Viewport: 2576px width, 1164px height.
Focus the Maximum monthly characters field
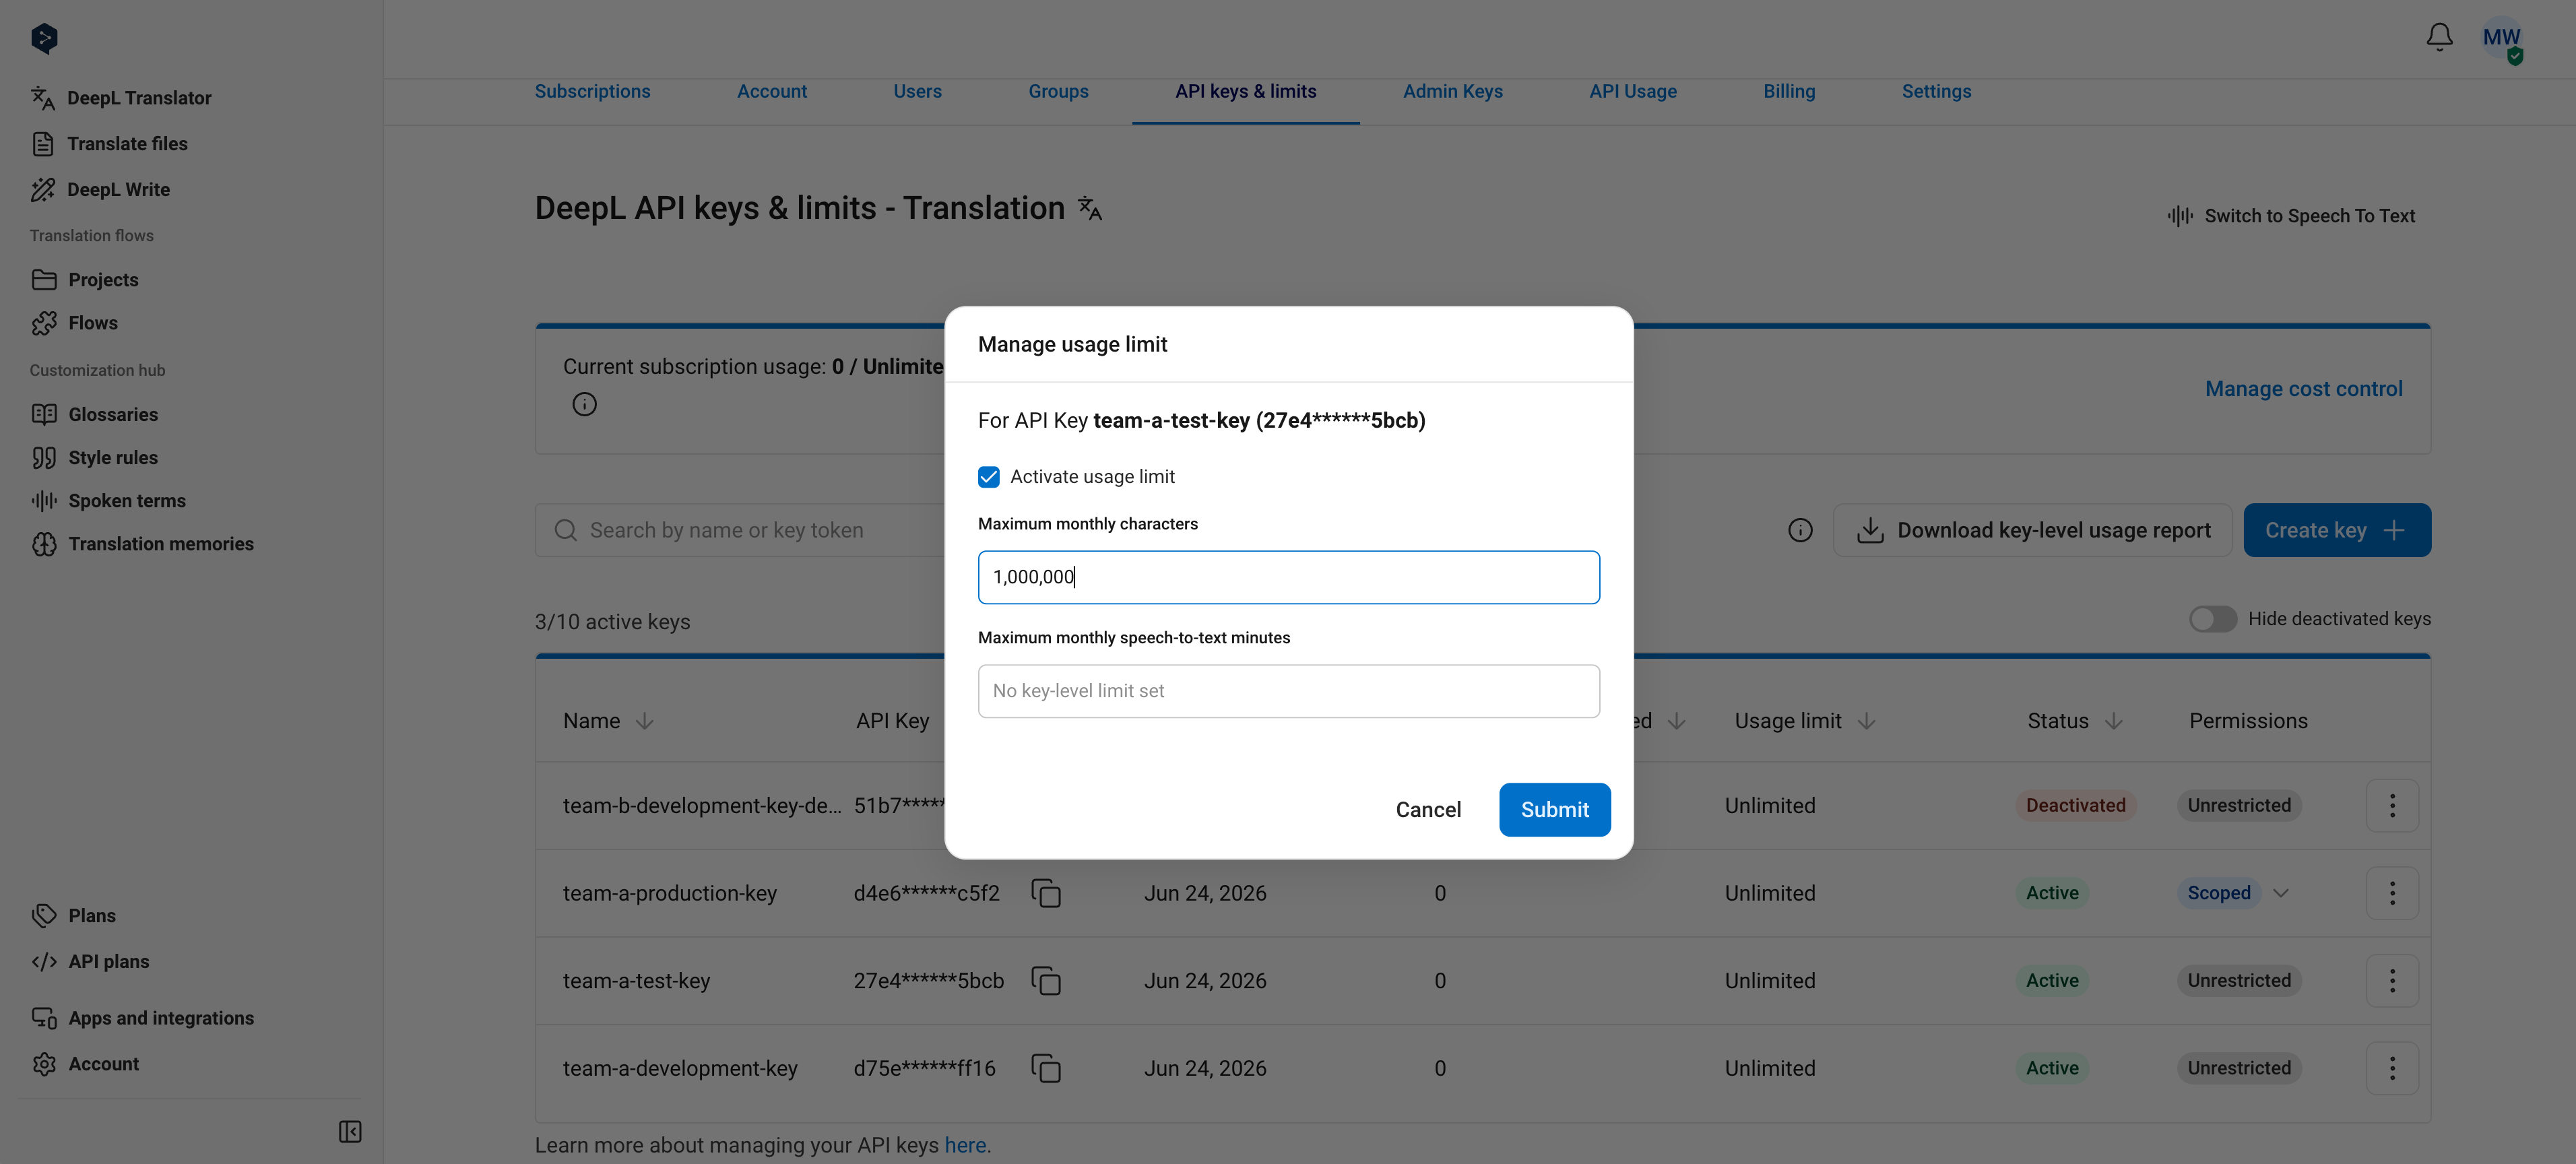[1288, 578]
